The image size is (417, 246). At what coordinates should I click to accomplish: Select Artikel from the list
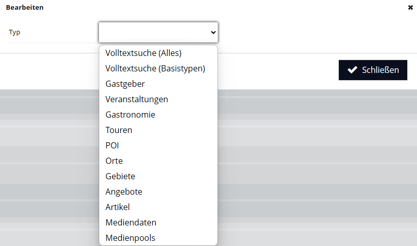point(118,207)
